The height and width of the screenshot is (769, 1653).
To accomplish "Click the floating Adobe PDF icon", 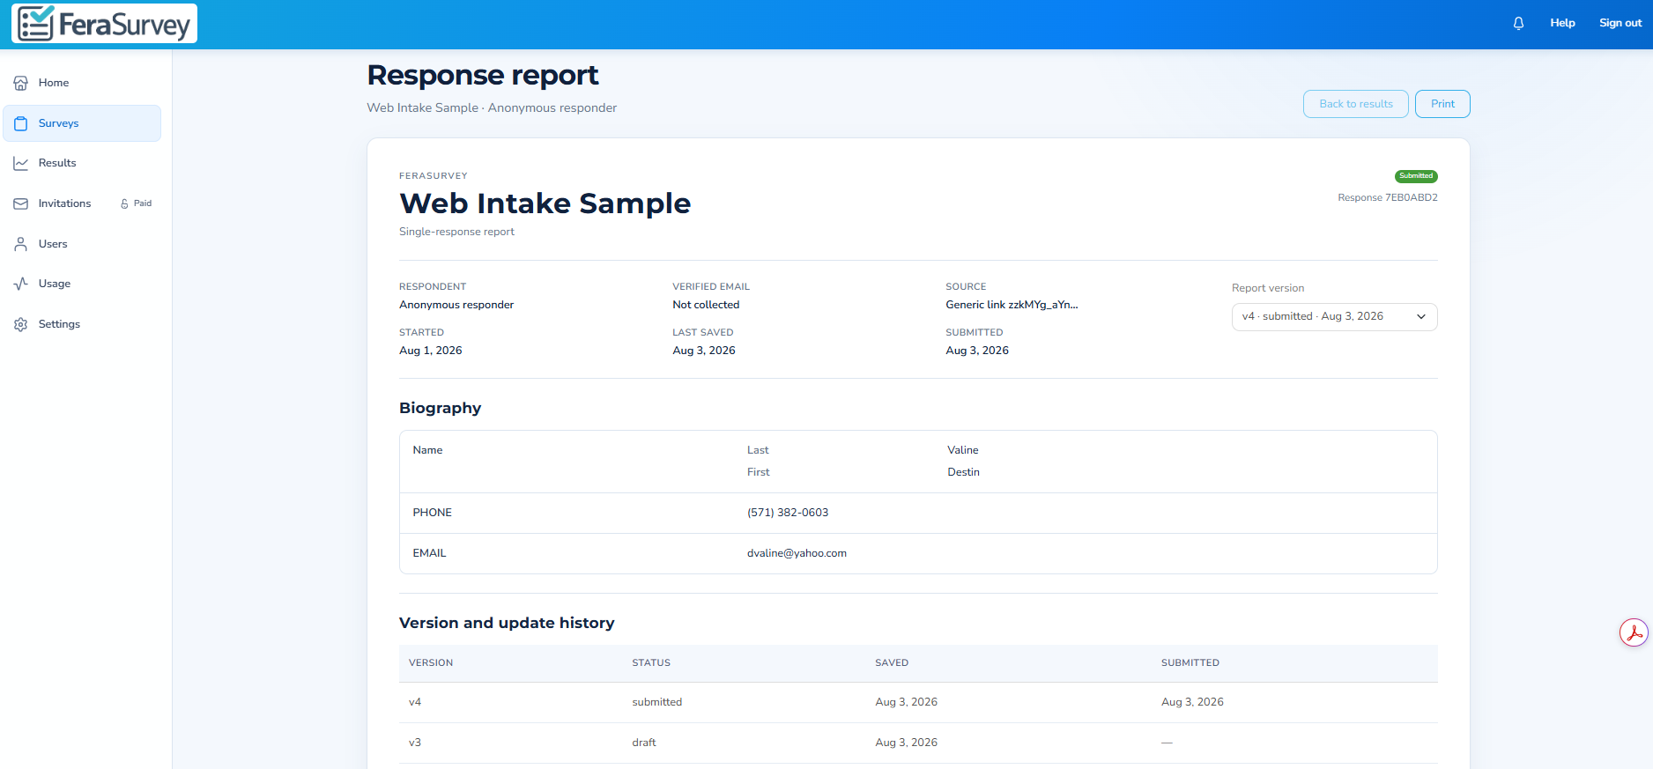I will pos(1634,632).
